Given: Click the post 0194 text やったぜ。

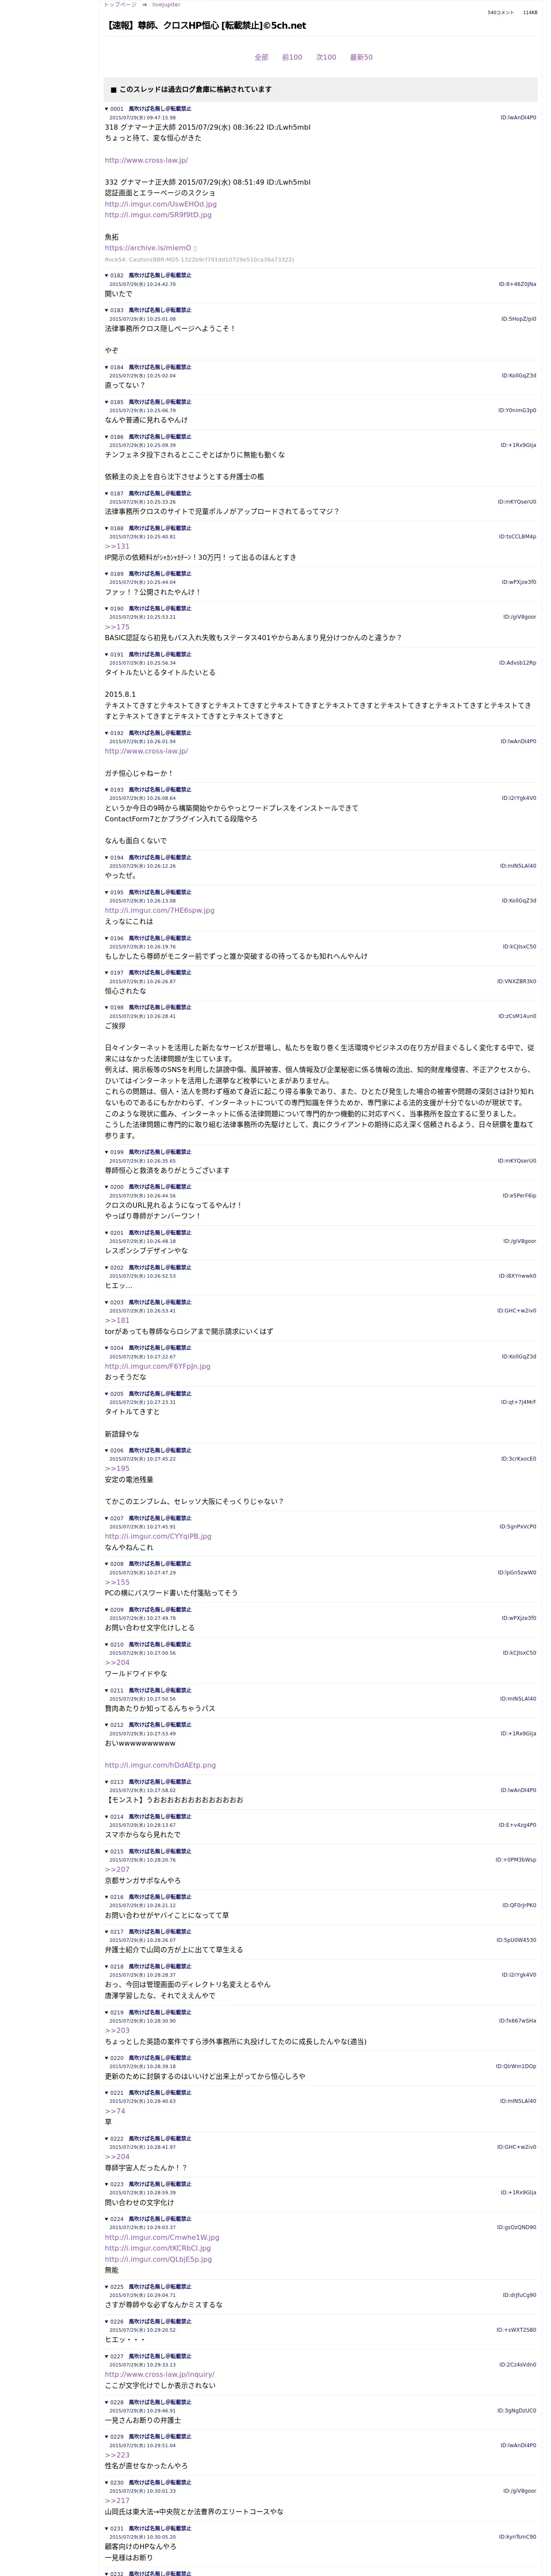Looking at the screenshot, I should pyautogui.click(x=121, y=876).
